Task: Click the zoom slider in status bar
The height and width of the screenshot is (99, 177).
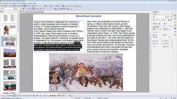Action: tap(166, 98)
